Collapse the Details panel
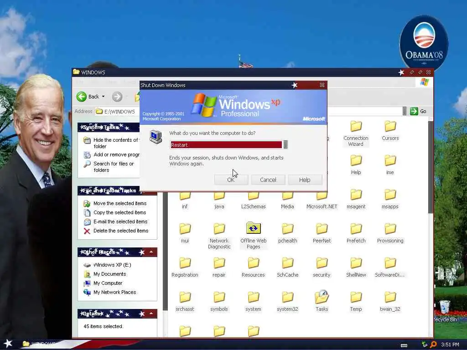Image resolution: width=467 pixels, height=350 pixels. [151, 314]
